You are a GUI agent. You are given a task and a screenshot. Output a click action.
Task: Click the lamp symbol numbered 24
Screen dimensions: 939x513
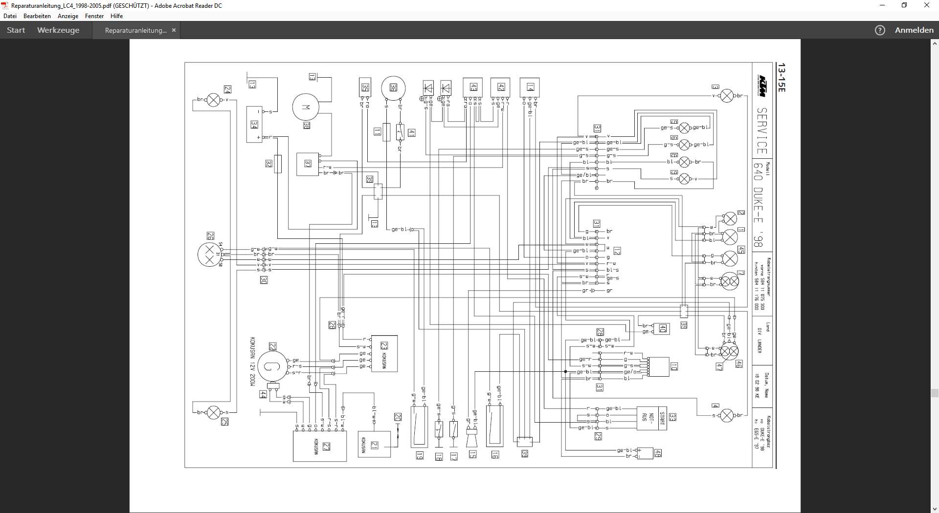(x=213, y=100)
